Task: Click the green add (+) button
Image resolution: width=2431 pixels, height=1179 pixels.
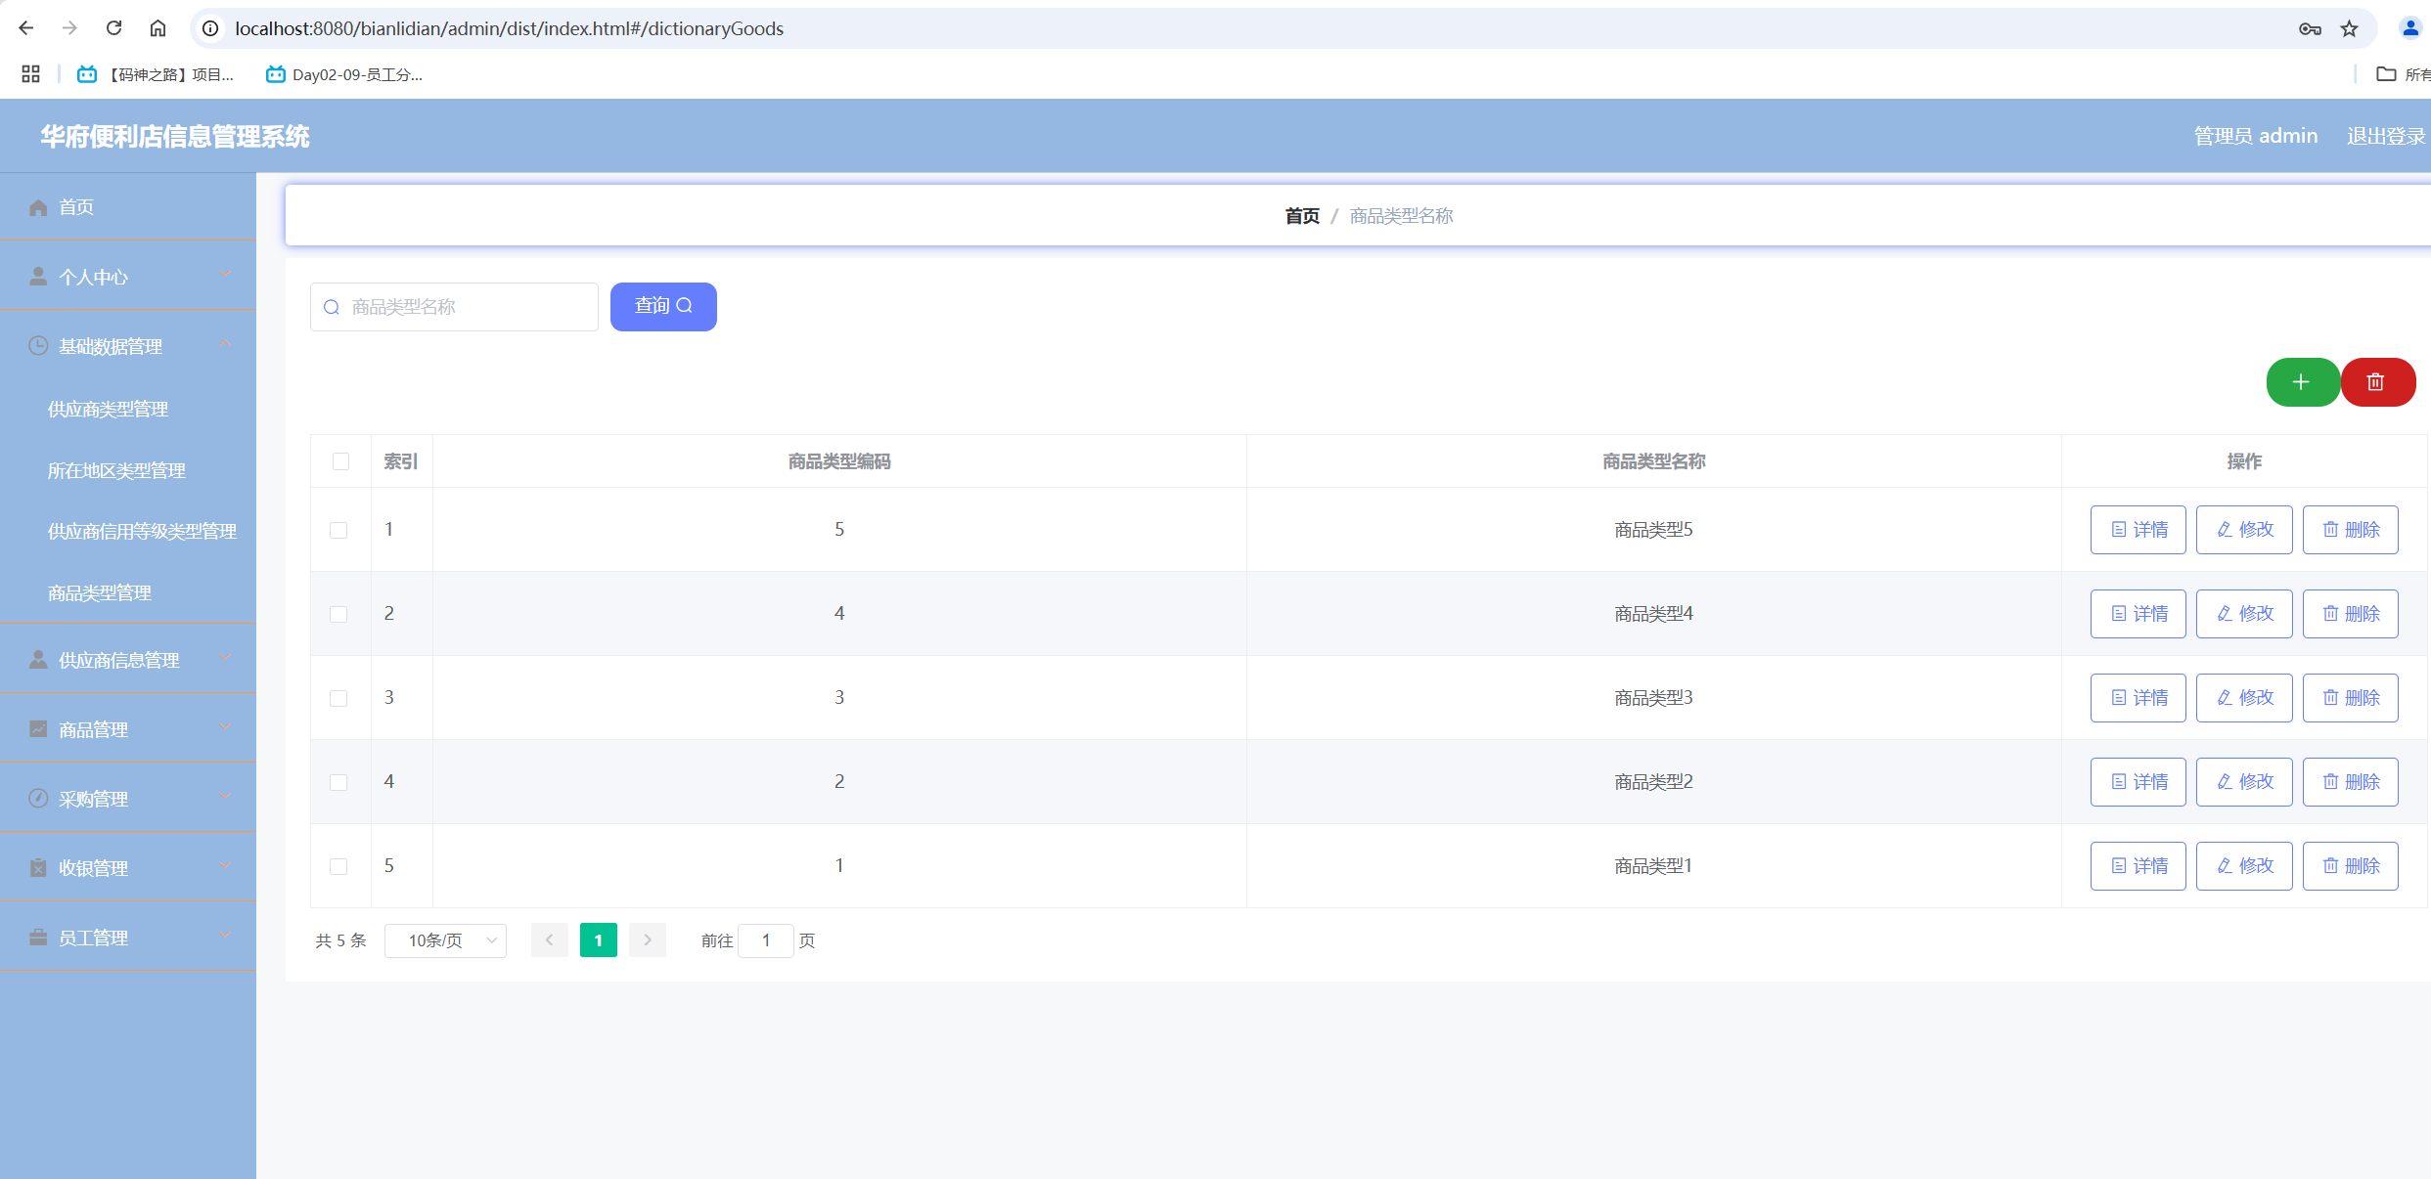Action: [2303, 382]
